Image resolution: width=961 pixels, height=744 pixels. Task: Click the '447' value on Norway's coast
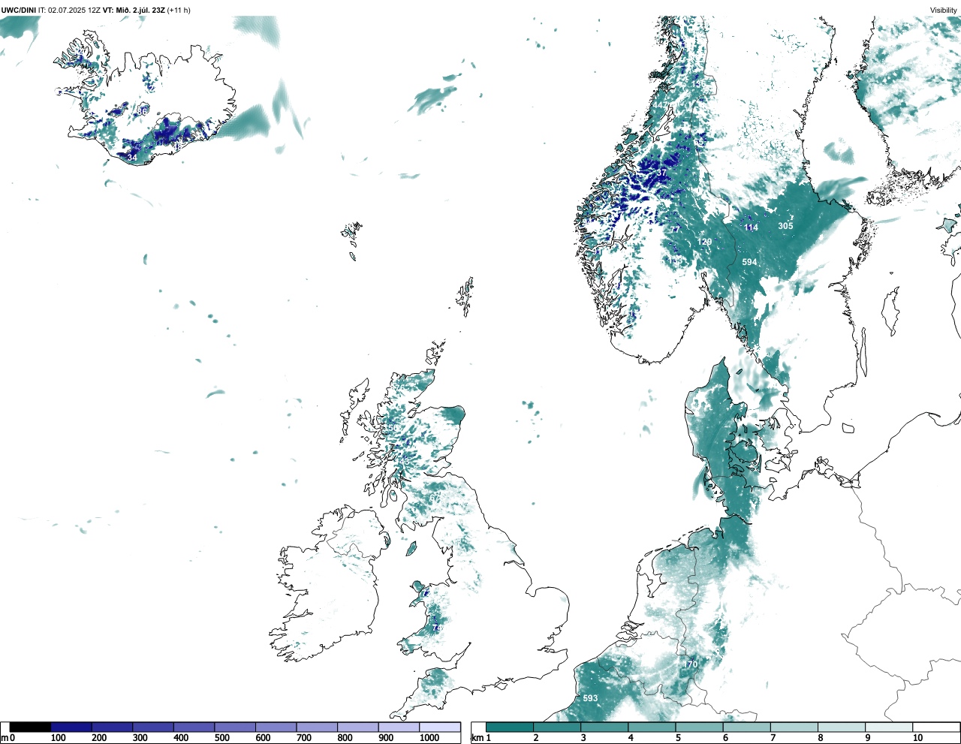658,105
